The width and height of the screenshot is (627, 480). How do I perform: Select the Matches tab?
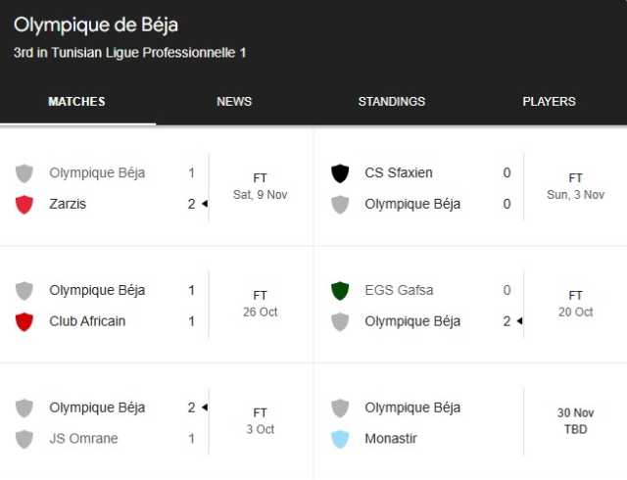point(76,102)
